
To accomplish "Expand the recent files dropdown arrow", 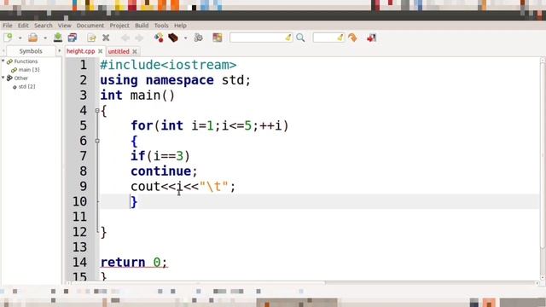I will pyautogui.click(x=45, y=38).
